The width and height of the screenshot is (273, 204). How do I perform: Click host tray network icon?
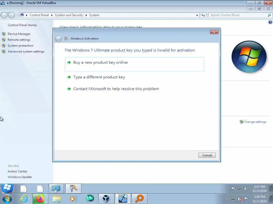233,199
